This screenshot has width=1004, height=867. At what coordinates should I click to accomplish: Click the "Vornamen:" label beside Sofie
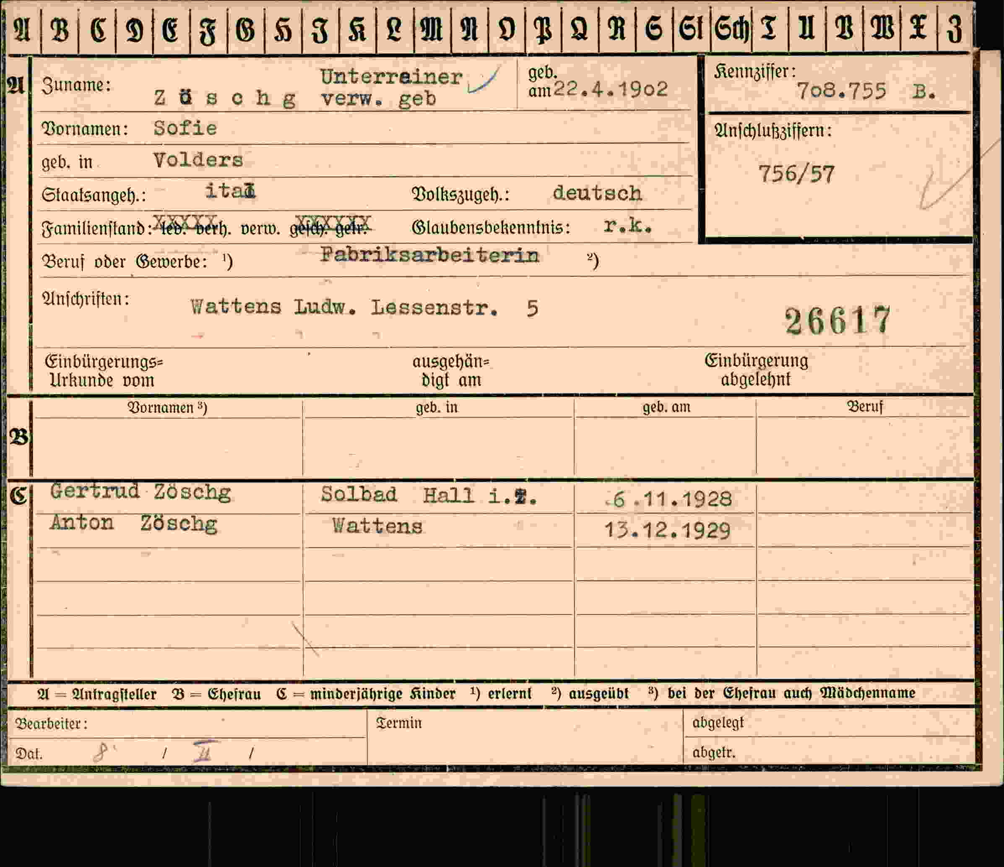tap(85, 129)
